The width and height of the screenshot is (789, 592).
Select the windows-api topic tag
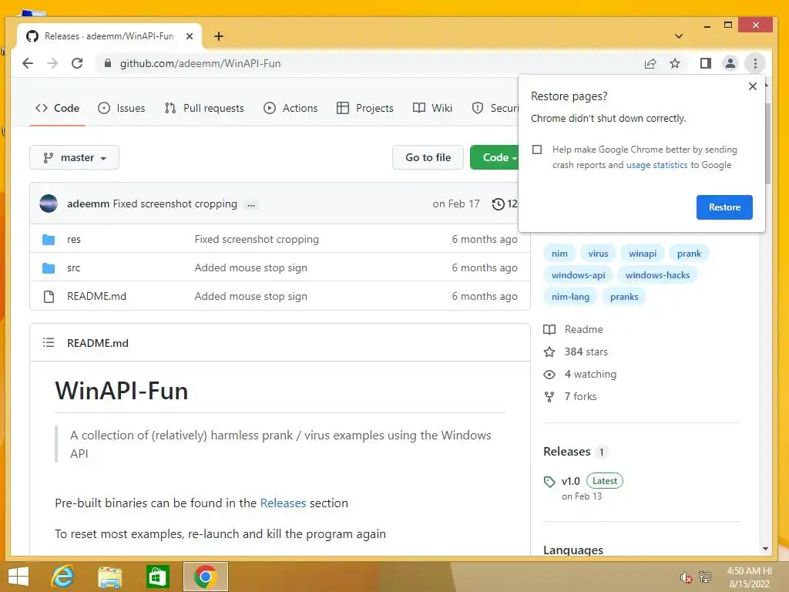578,275
